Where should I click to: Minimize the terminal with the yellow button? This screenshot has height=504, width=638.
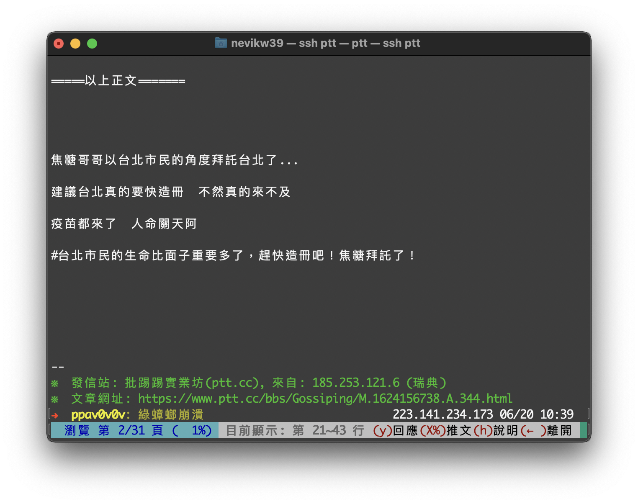click(75, 44)
